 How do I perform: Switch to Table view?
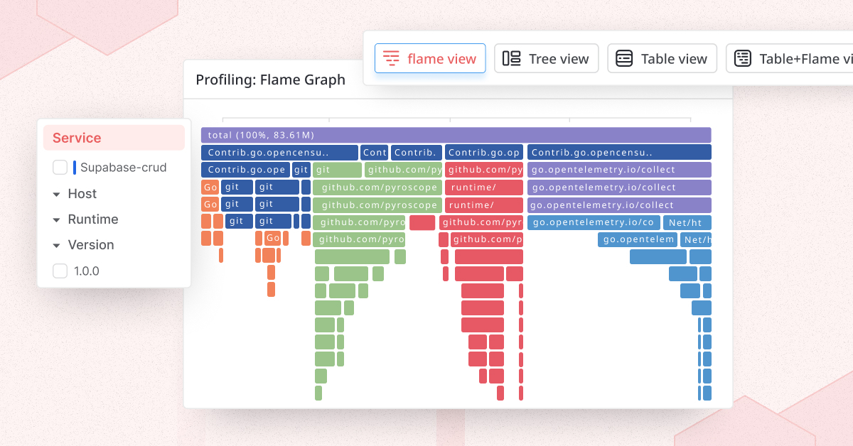point(662,58)
